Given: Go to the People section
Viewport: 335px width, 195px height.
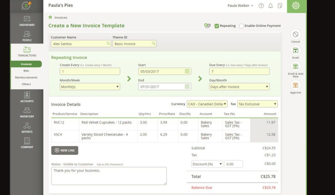Looking at the screenshot, I should click(27, 34).
